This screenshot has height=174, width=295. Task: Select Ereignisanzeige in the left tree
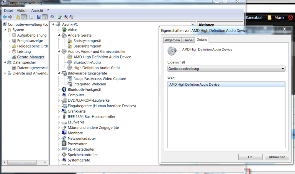coord(30,41)
